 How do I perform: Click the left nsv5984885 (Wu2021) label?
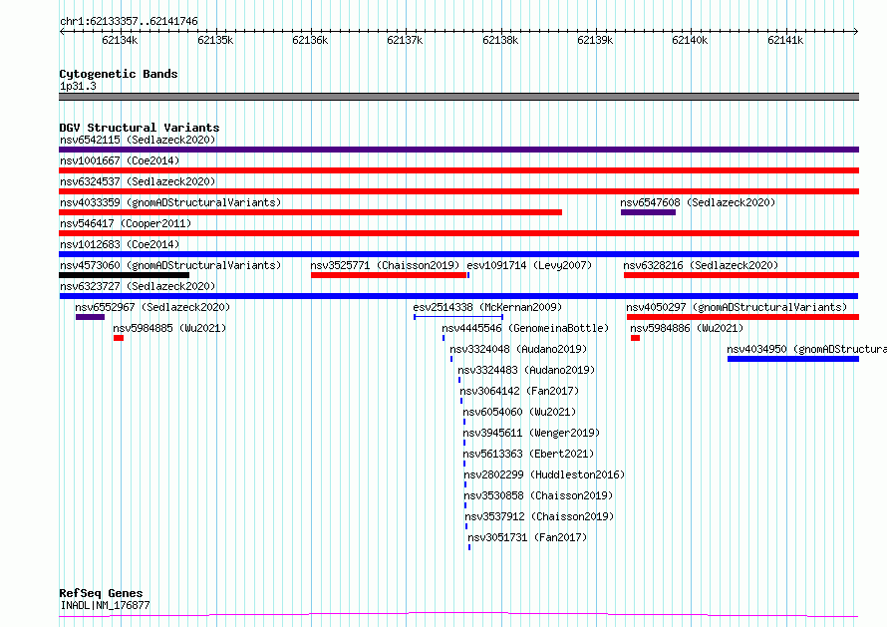click(169, 328)
